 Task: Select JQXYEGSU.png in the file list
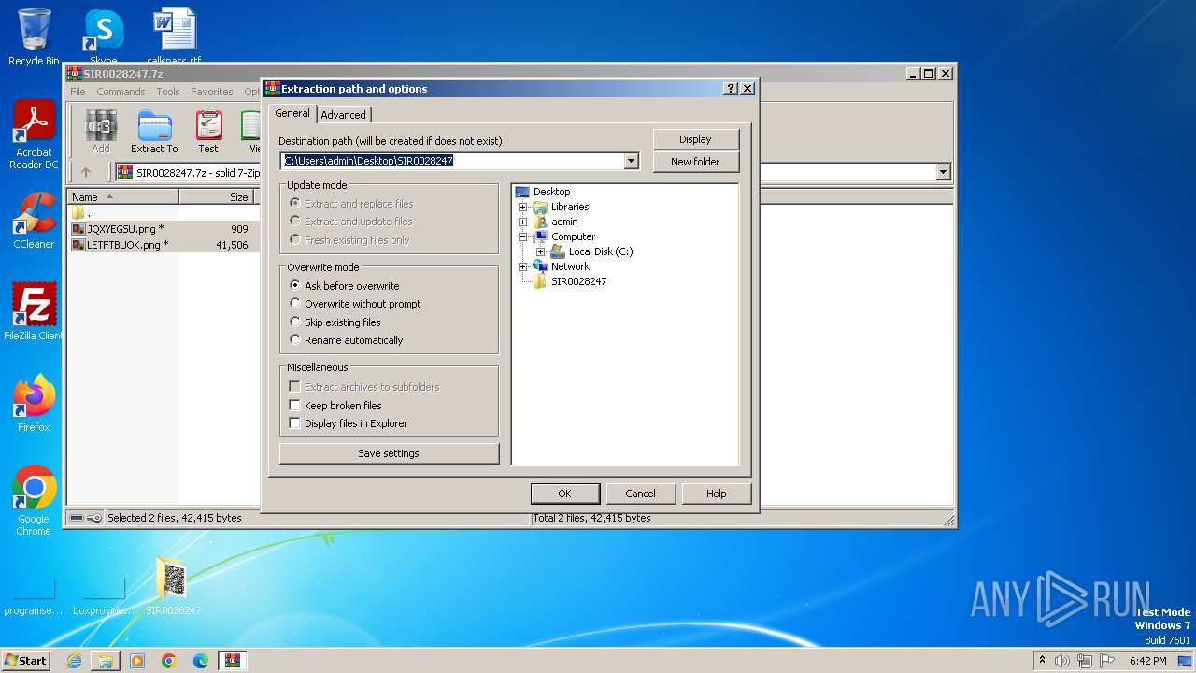[162, 229]
